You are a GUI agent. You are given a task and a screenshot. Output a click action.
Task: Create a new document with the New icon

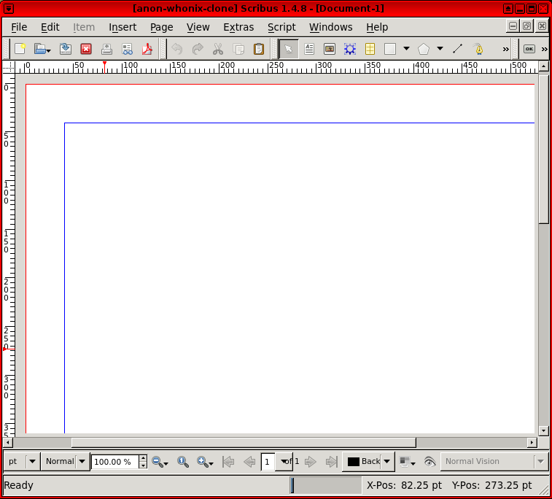click(20, 49)
